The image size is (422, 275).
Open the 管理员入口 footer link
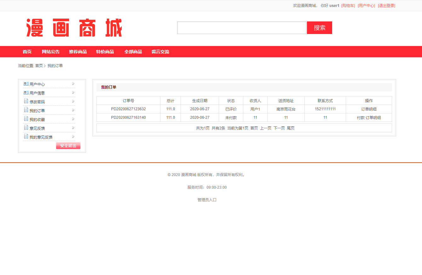pyautogui.click(x=207, y=200)
